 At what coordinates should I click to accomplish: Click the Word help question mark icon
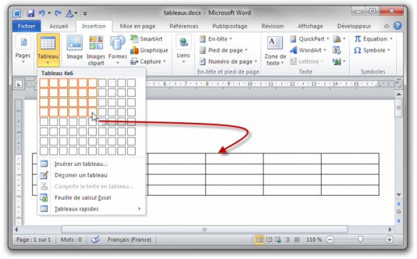tap(398, 26)
